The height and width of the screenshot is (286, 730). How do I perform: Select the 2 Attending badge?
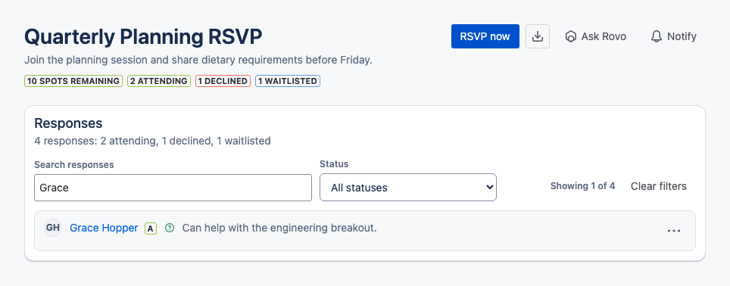point(159,81)
